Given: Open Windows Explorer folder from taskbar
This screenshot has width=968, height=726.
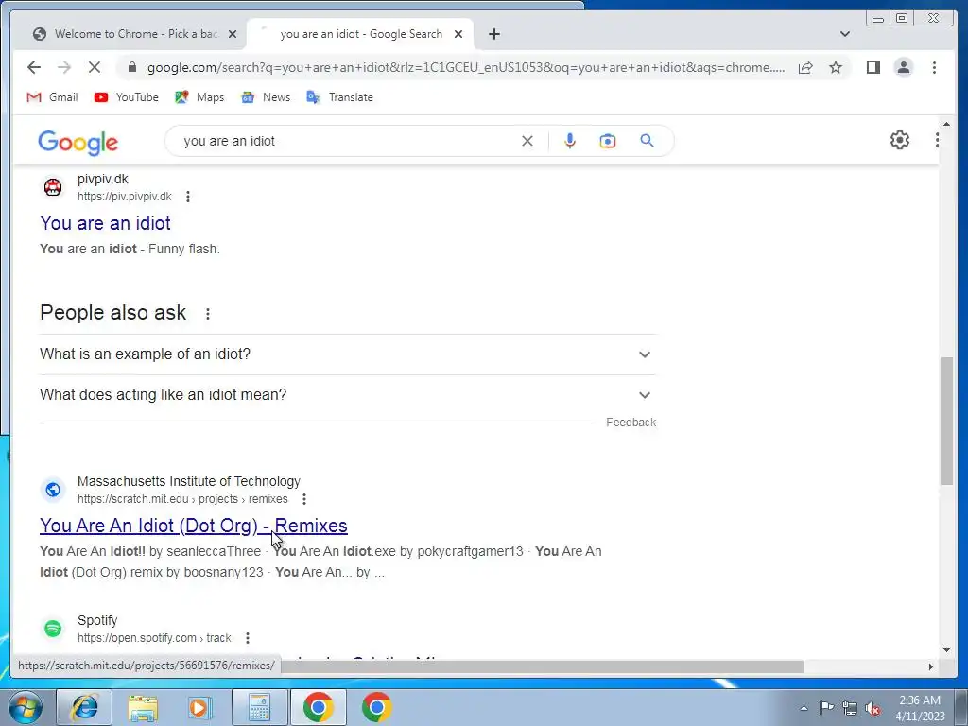Looking at the screenshot, I should point(142,707).
